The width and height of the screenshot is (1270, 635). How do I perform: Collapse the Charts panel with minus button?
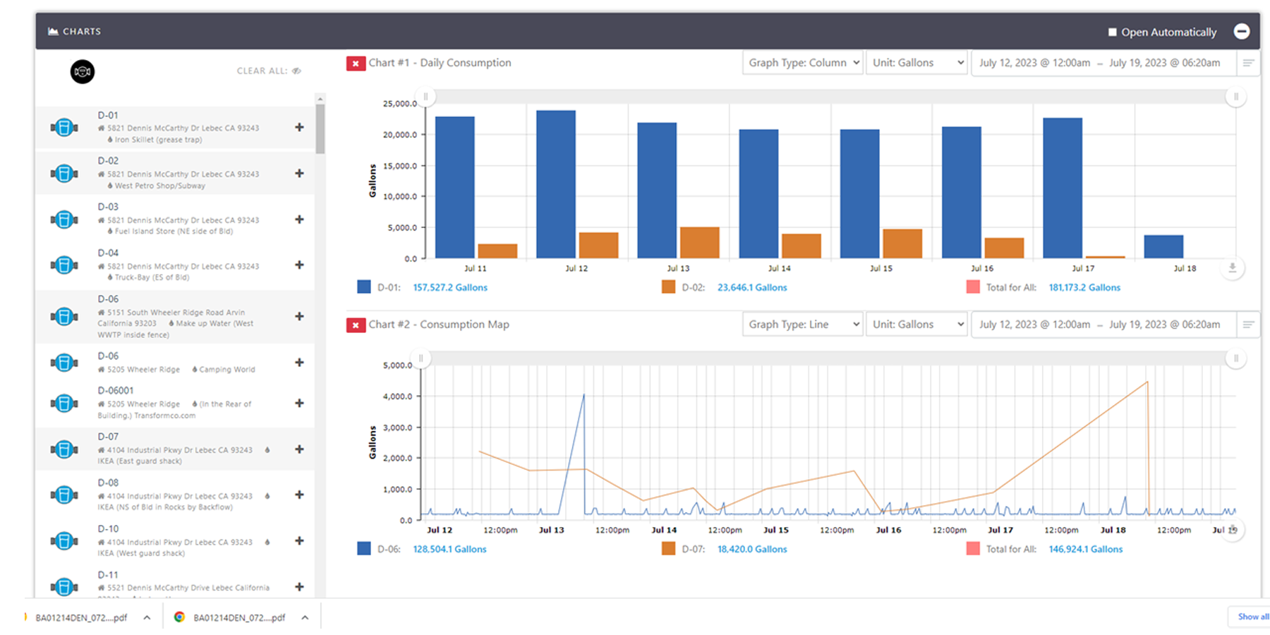point(1242,31)
